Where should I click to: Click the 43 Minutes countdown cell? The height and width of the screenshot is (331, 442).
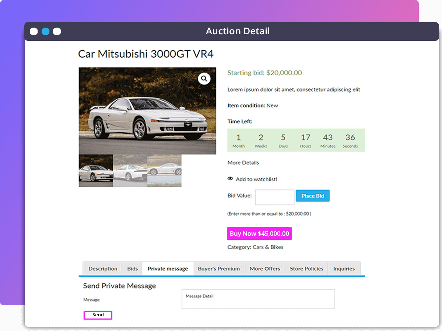328,140
